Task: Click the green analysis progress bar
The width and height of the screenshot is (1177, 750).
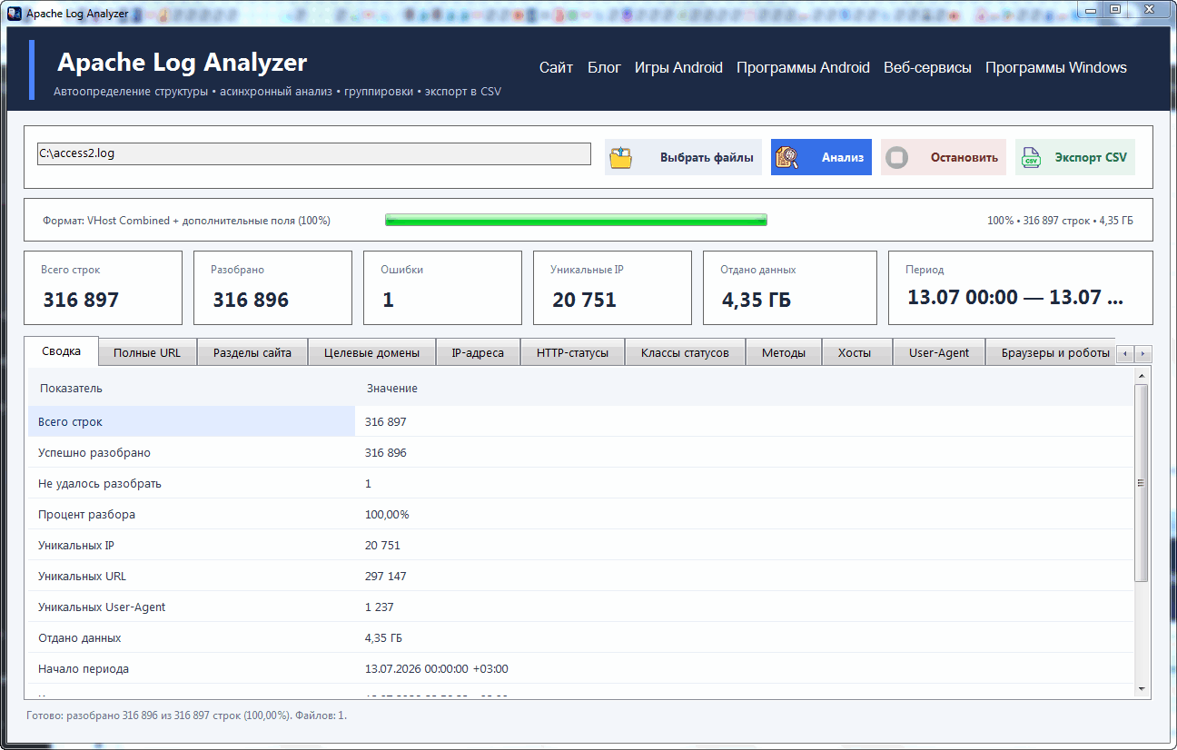Action: pyautogui.click(x=576, y=220)
